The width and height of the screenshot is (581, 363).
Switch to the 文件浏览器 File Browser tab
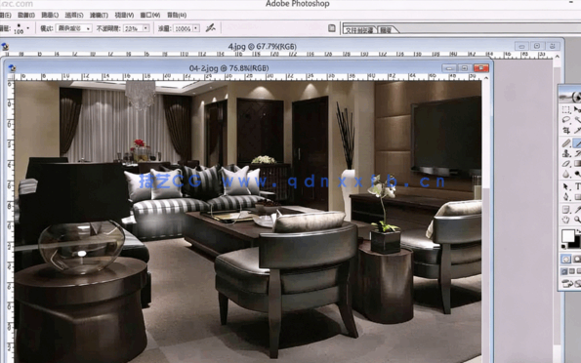click(x=359, y=30)
